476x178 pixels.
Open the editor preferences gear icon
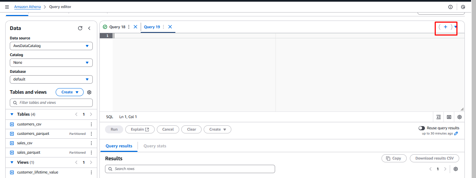[x=460, y=117]
